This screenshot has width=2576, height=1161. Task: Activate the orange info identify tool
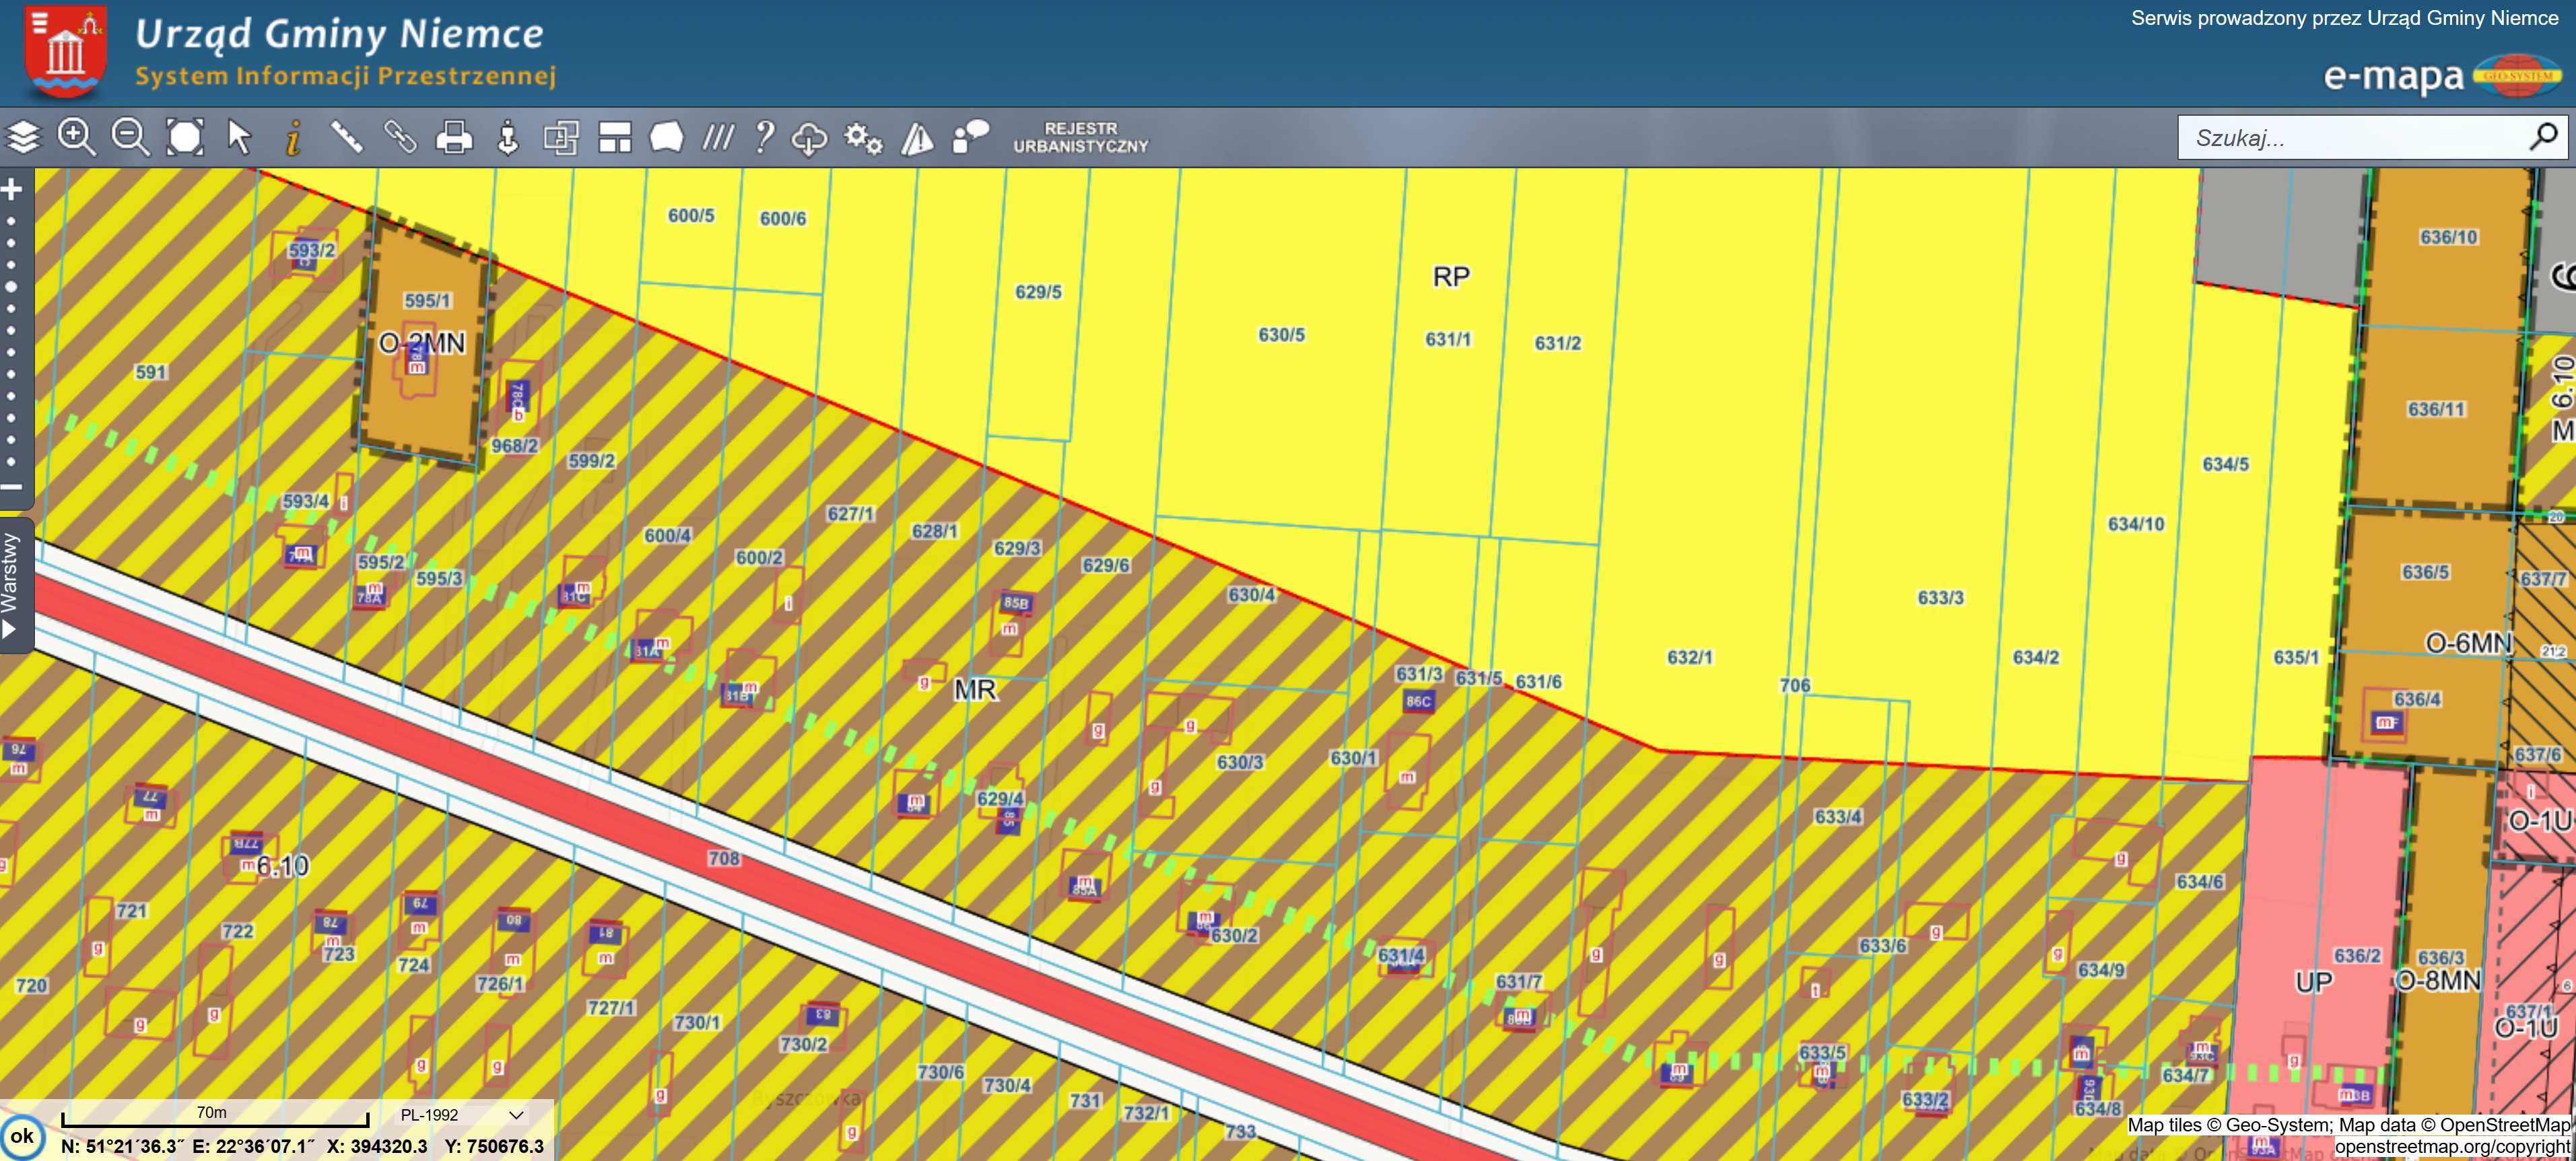293,137
